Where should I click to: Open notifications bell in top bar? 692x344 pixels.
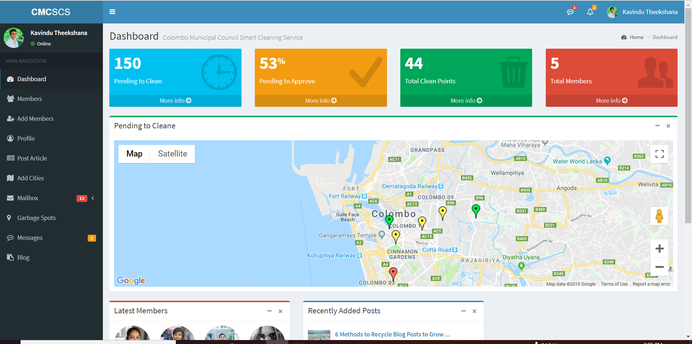pos(590,12)
